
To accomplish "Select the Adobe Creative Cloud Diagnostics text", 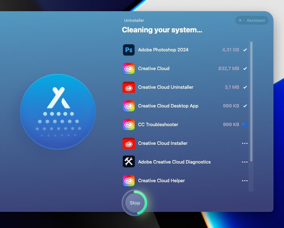I will [x=174, y=162].
